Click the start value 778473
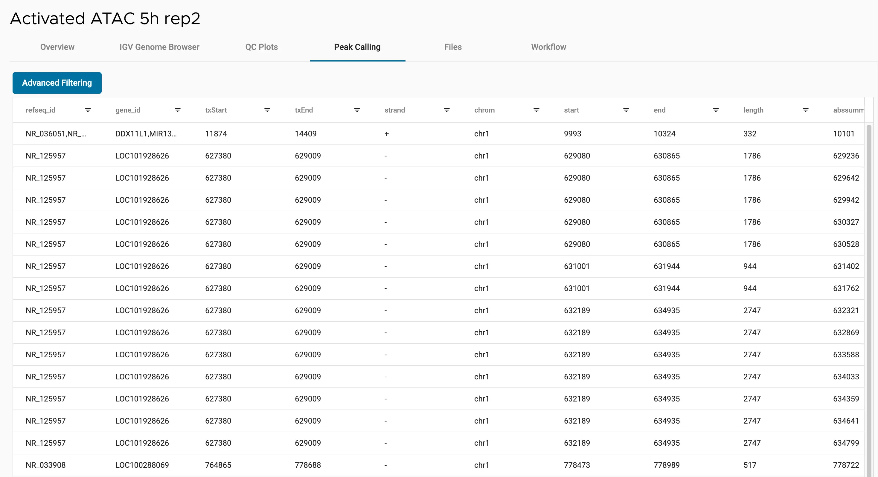 click(577, 465)
